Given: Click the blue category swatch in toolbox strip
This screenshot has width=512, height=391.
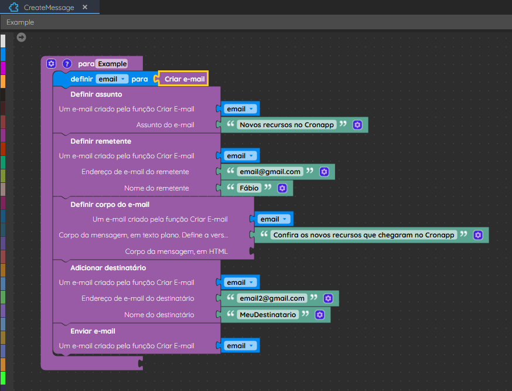Looking at the screenshot, I should pyautogui.click(x=3, y=55).
